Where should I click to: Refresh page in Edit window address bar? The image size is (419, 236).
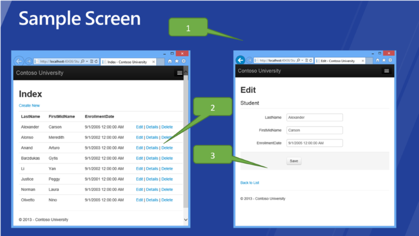pyautogui.click(x=310, y=60)
